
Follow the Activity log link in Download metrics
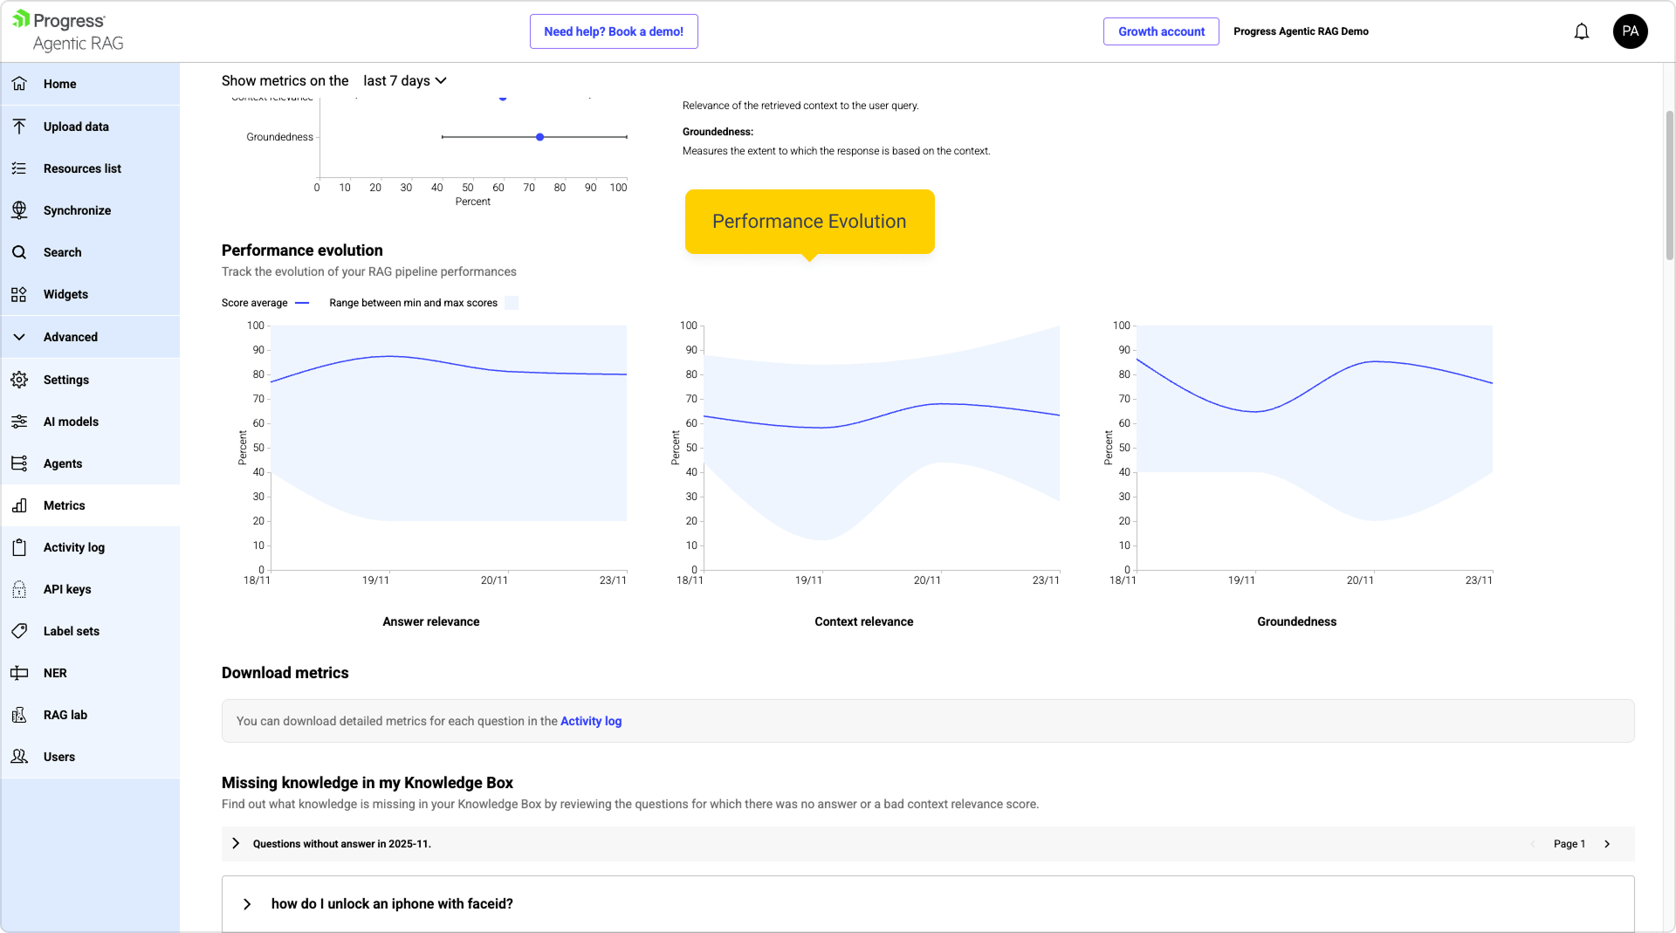[591, 721]
